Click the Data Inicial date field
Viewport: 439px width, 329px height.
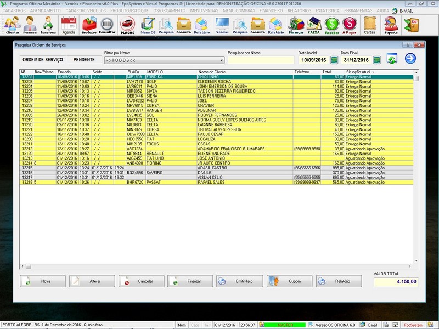coord(314,60)
